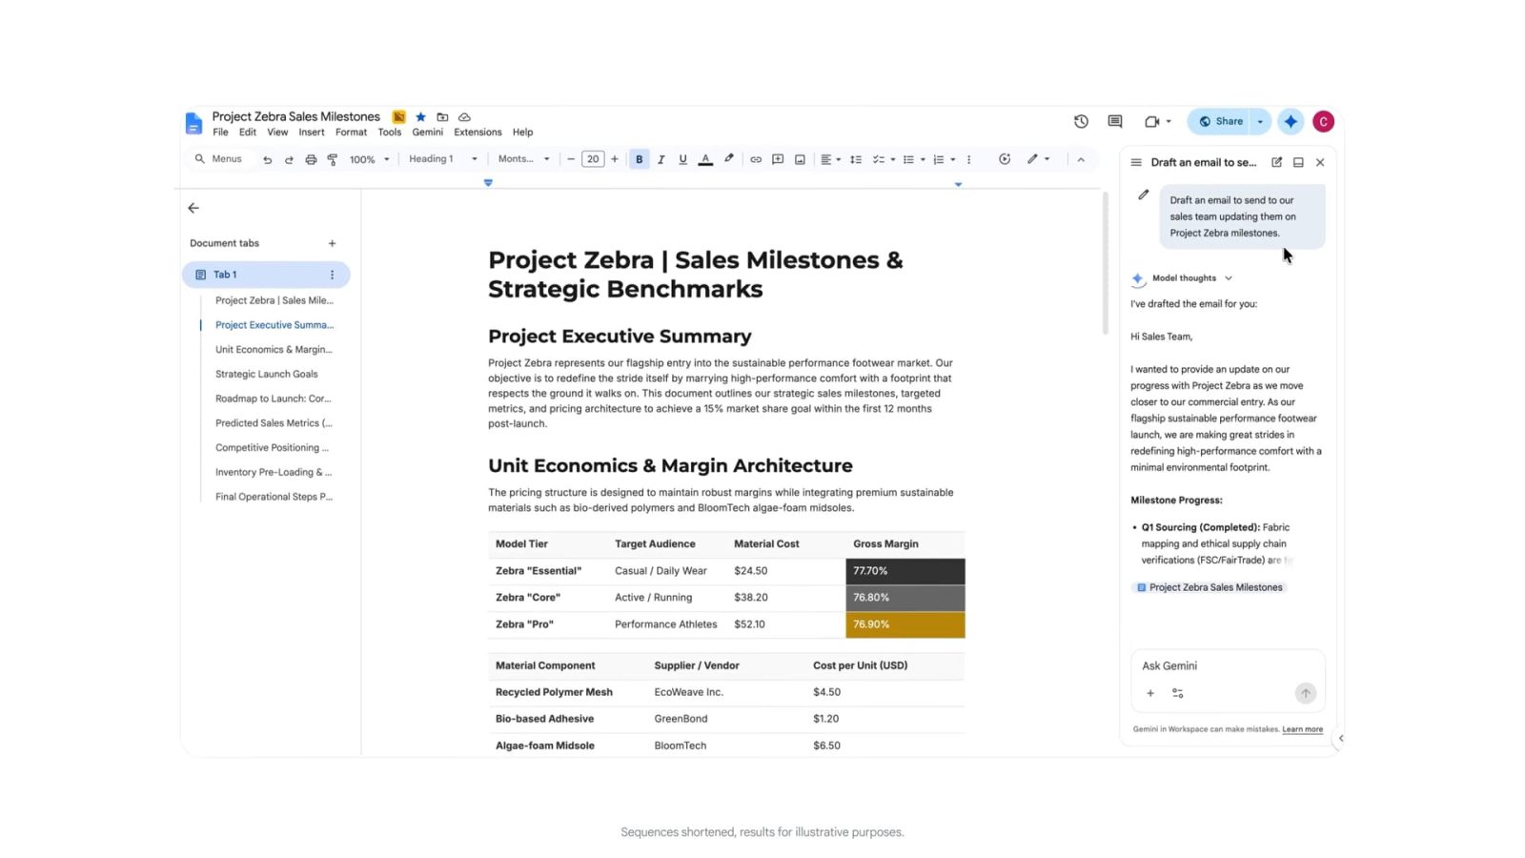Edit the sent Gemini prompt
This screenshot has width=1525, height=858.
(x=1144, y=194)
